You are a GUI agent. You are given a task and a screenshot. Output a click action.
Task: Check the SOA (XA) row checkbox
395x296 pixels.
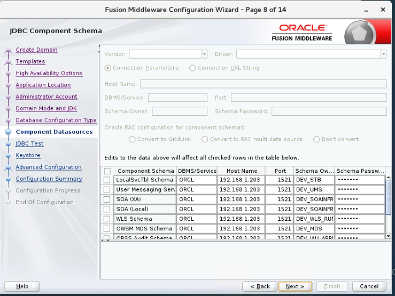pos(107,199)
